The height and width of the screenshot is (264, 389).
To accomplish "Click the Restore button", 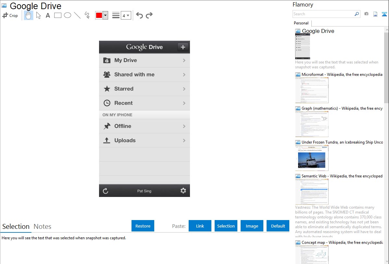I will click(x=143, y=226).
